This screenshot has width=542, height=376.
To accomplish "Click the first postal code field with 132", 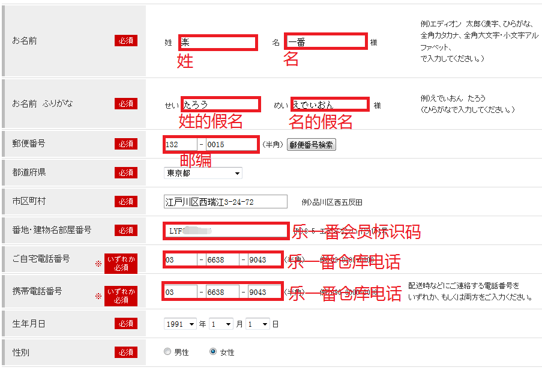I will [180, 145].
